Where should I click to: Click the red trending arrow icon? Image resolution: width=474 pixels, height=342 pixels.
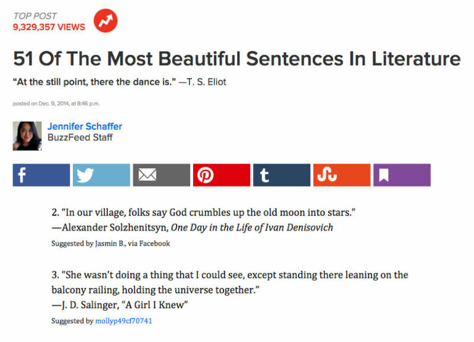click(x=106, y=22)
